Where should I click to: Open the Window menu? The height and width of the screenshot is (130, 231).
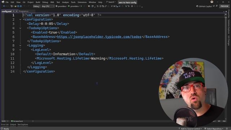[x=92, y=2]
